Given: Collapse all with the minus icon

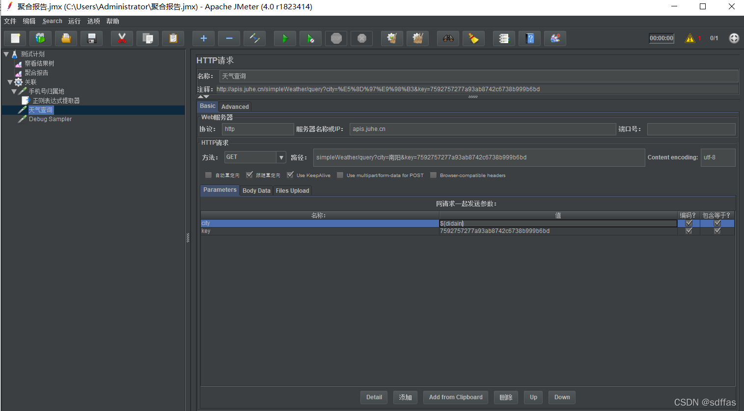Looking at the screenshot, I should coord(229,38).
